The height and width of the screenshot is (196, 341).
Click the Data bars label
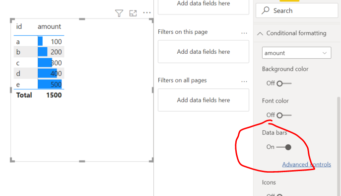(x=274, y=132)
